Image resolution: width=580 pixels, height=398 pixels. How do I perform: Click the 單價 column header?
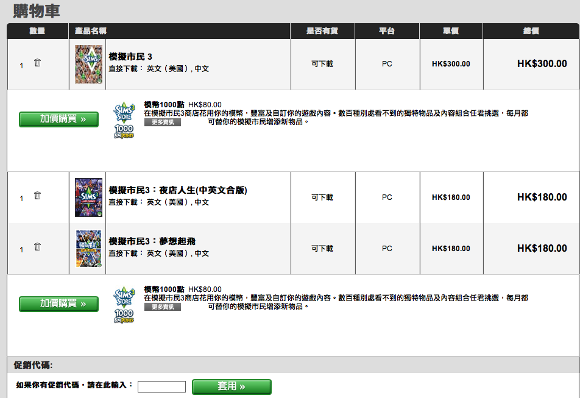[x=451, y=31]
